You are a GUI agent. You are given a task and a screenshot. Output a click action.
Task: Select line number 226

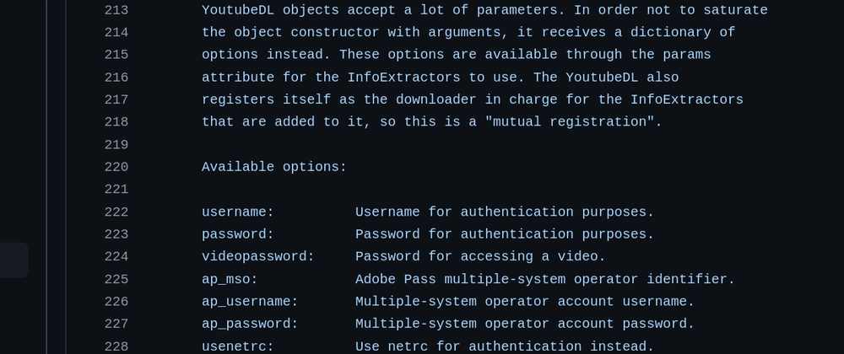click(116, 302)
